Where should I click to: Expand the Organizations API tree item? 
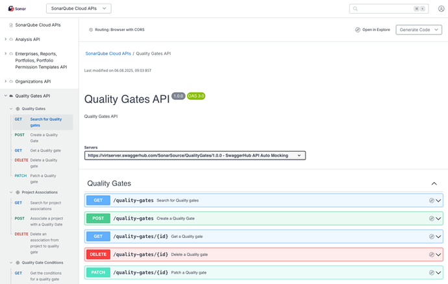click(5, 81)
